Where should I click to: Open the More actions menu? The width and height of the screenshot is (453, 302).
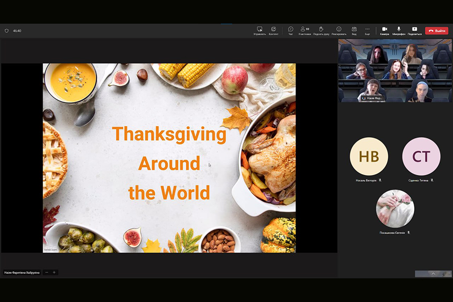367,30
